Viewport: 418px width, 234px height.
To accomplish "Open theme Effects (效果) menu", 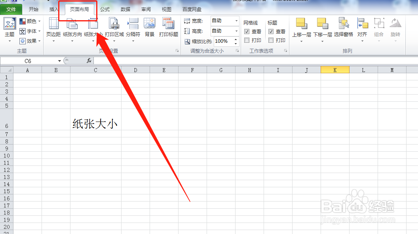I will point(30,41).
